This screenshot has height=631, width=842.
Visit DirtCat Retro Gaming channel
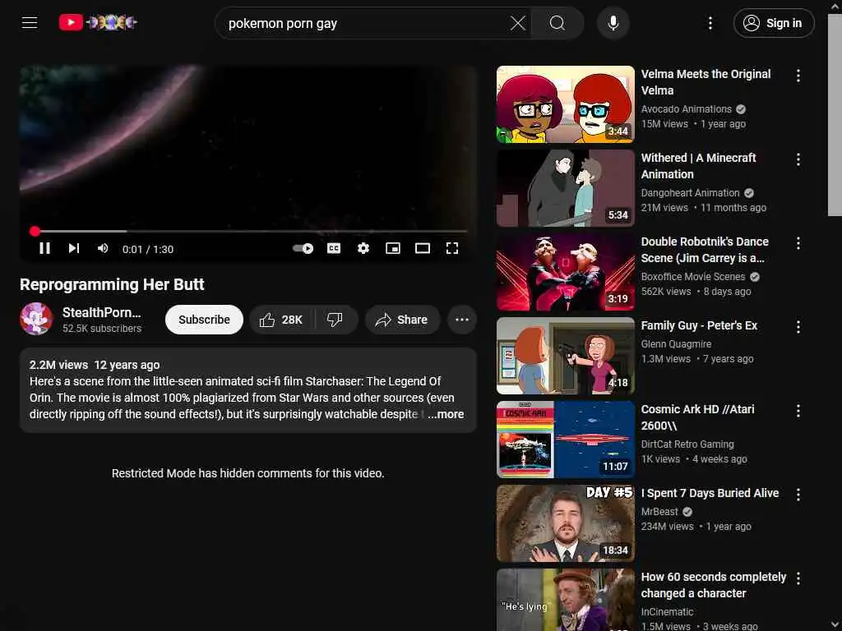point(687,444)
